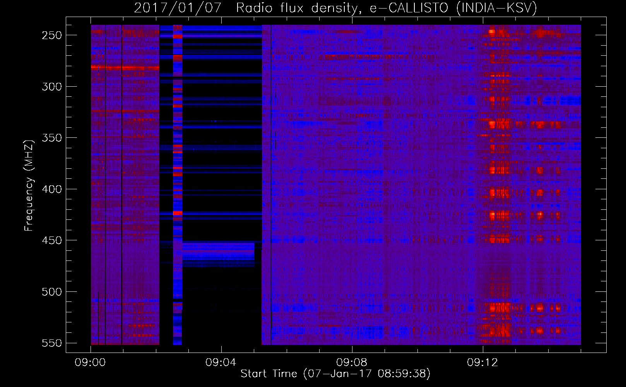The height and width of the screenshot is (387, 626).
Task: Click the 350 frequency tick label
Action: click(52, 138)
